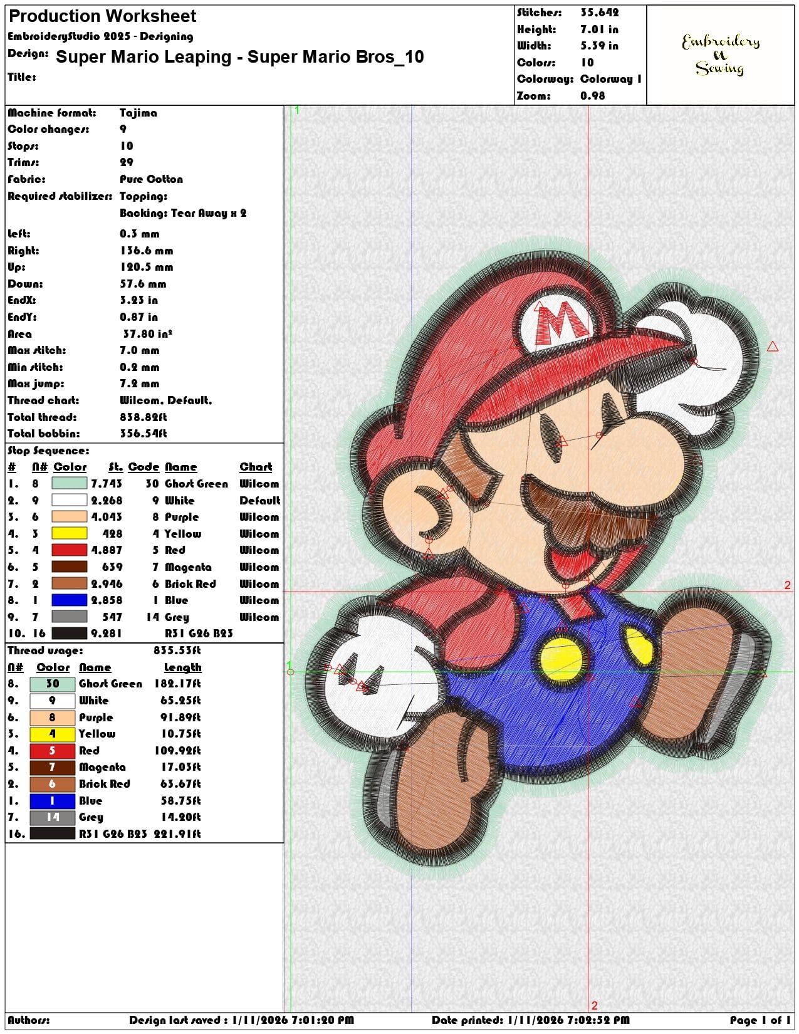Click the Thread chart value 'Wilcom, Default.'
This screenshot has width=799, height=1034.
pyautogui.click(x=166, y=400)
